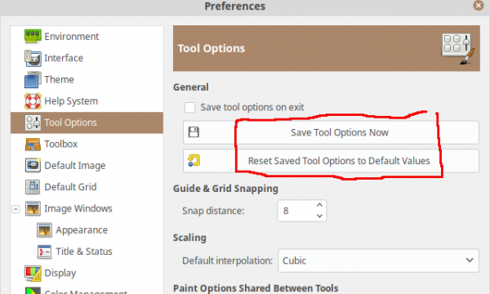Image resolution: width=490 pixels, height=294 pixels.
Task: Click Save Tool Options Now button
Action: (x=331, y=132)
